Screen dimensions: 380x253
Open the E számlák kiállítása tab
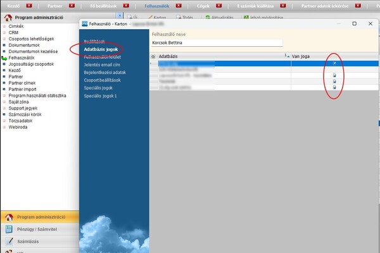255,6
